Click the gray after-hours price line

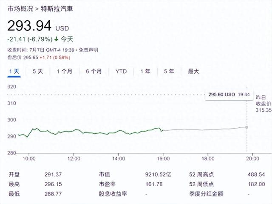(204, 129)
